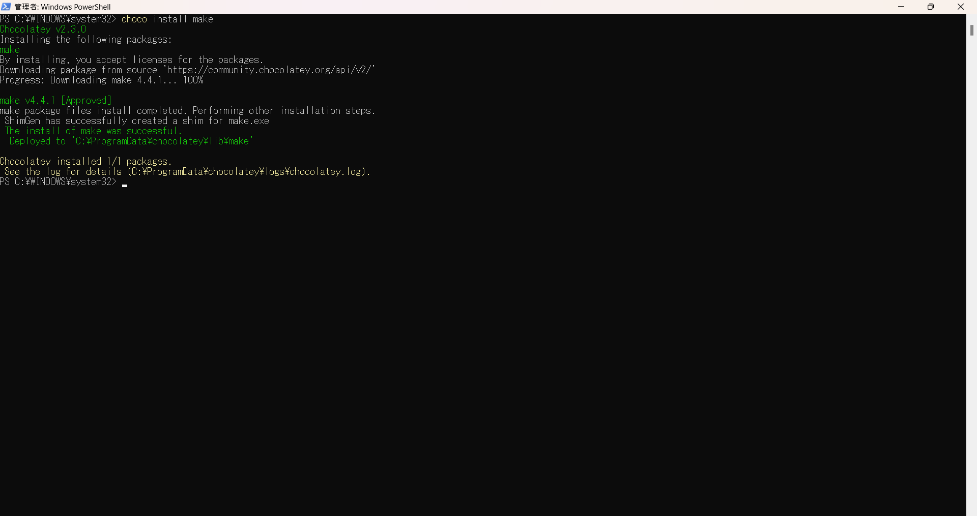Click the blinking cursor block
The image size is (977, 516).
(124, 186)
